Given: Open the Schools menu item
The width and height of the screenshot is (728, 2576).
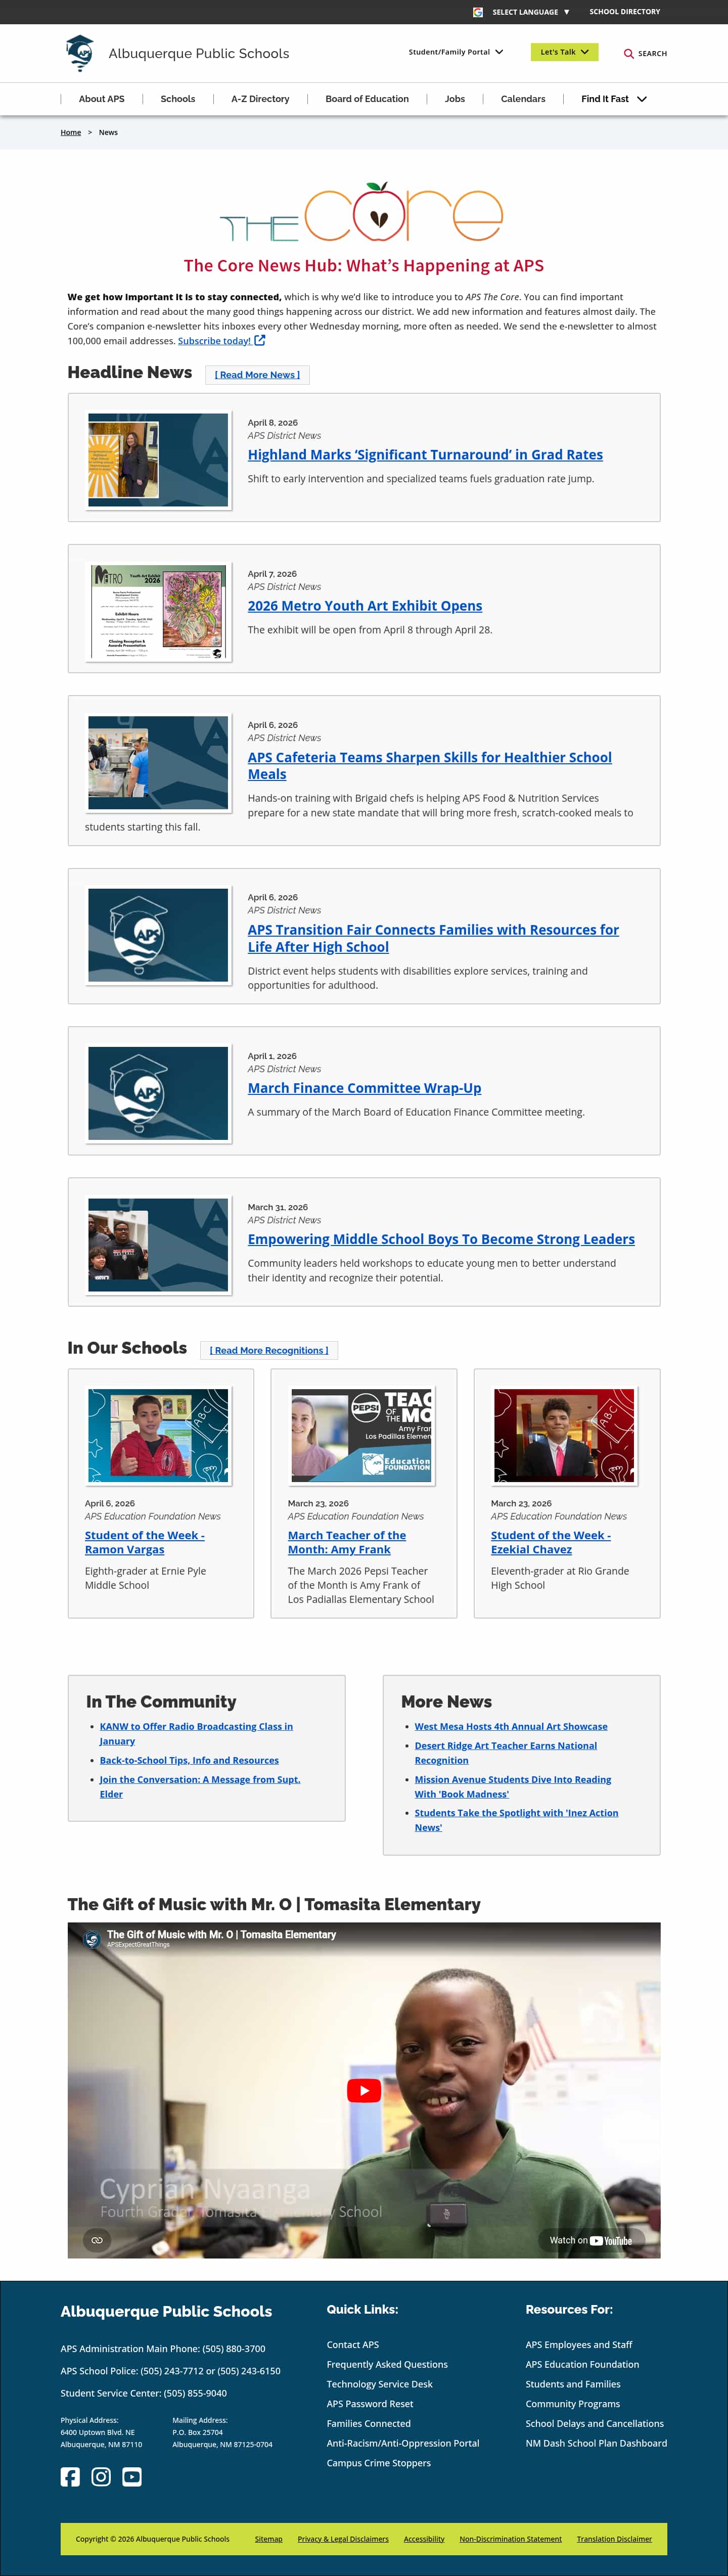Looking at the screenshot, I should pyautogui.click(x=178, y=99).
